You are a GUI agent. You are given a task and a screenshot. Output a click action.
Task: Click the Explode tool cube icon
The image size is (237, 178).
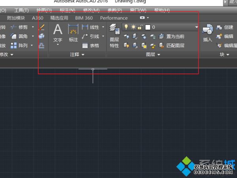(41, 36)
